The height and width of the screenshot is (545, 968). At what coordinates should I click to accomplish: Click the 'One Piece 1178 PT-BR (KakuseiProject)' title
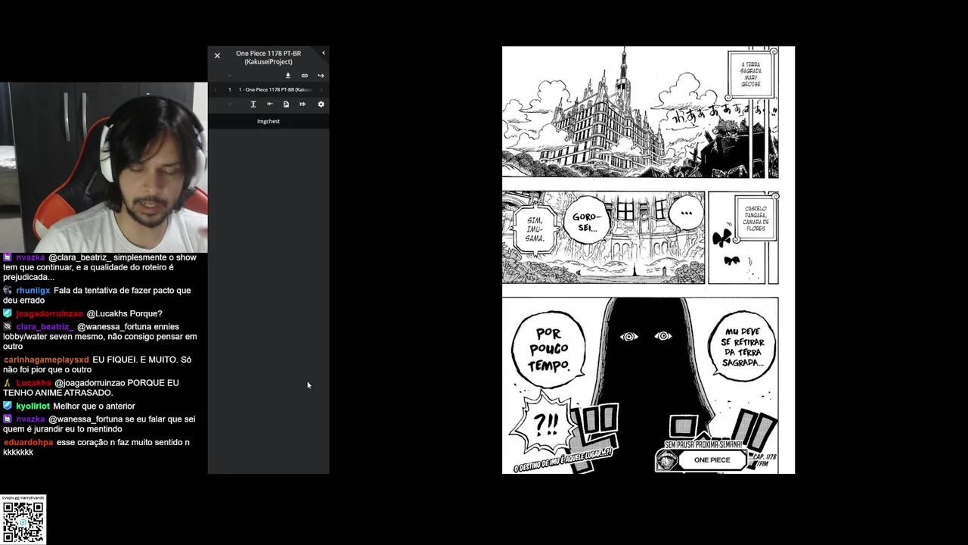(268, 58)
